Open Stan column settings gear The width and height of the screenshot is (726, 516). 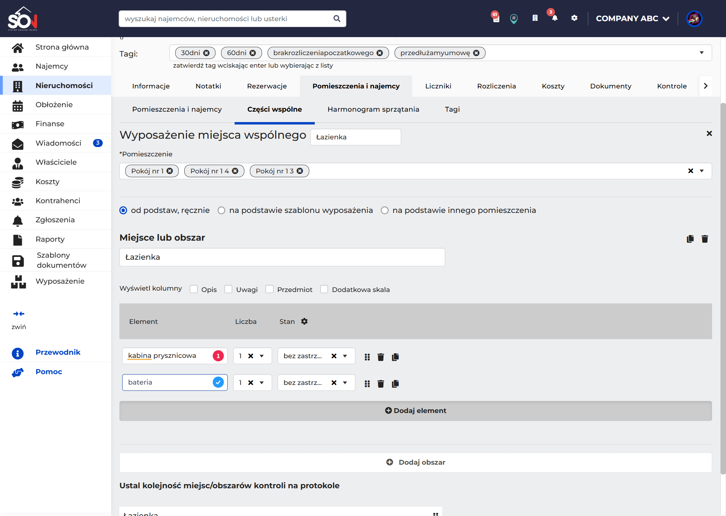pyautogui.click(x=304, y=321)
